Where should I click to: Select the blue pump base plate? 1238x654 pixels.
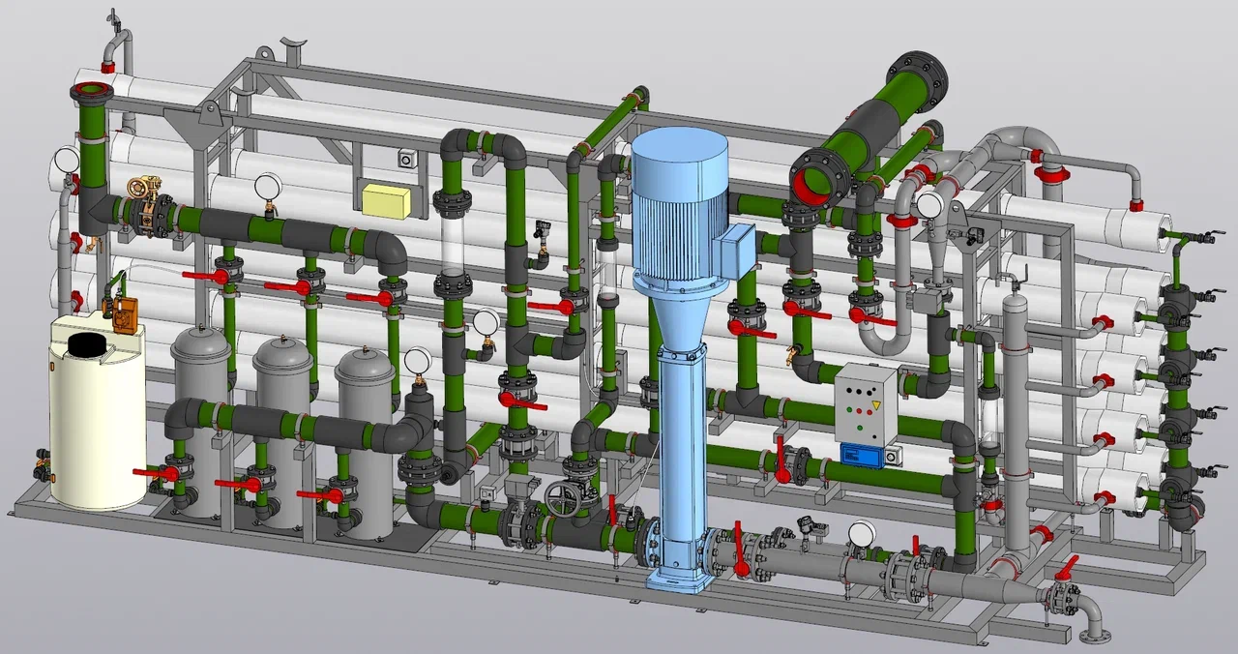pyautogui.click(x=679, y=579)
